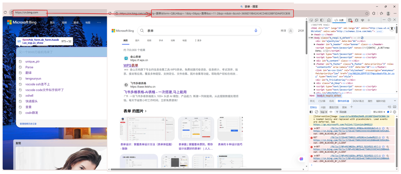Click the browser profile avatar icon
This screenshot has width=401, height=174.
click(x=388, y=13)
